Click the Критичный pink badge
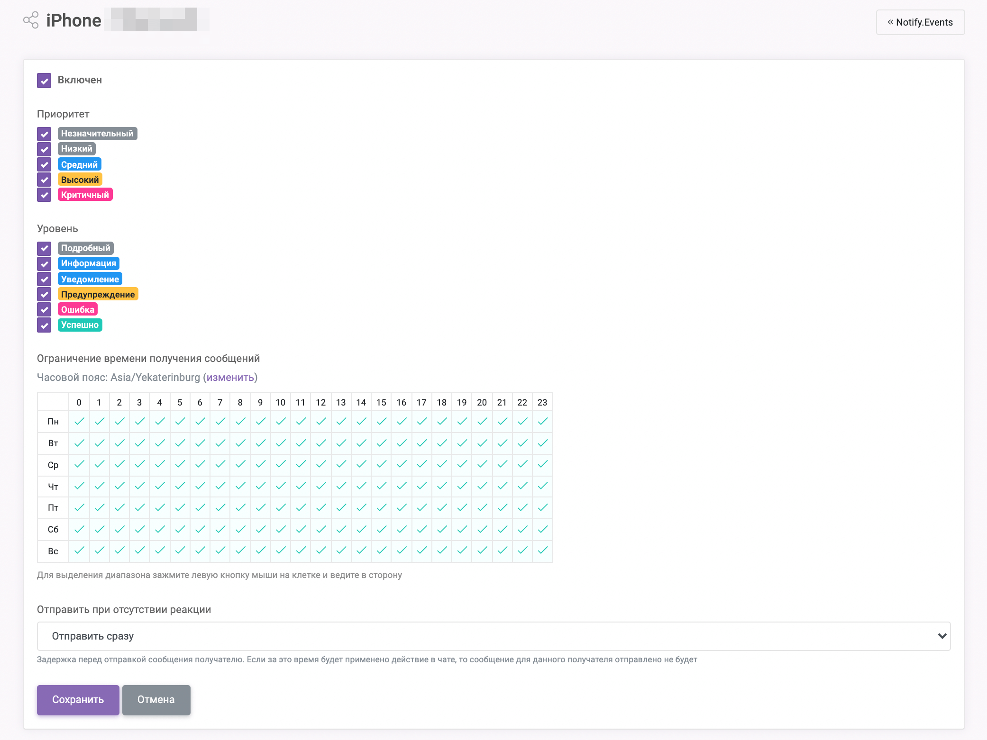The width and height of the screenshot is (987, 740). click(85, 195)
